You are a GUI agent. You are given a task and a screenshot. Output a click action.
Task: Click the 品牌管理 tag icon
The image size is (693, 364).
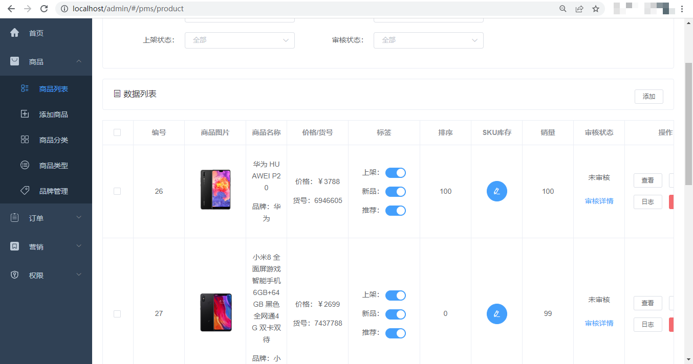tap(25, 191)
